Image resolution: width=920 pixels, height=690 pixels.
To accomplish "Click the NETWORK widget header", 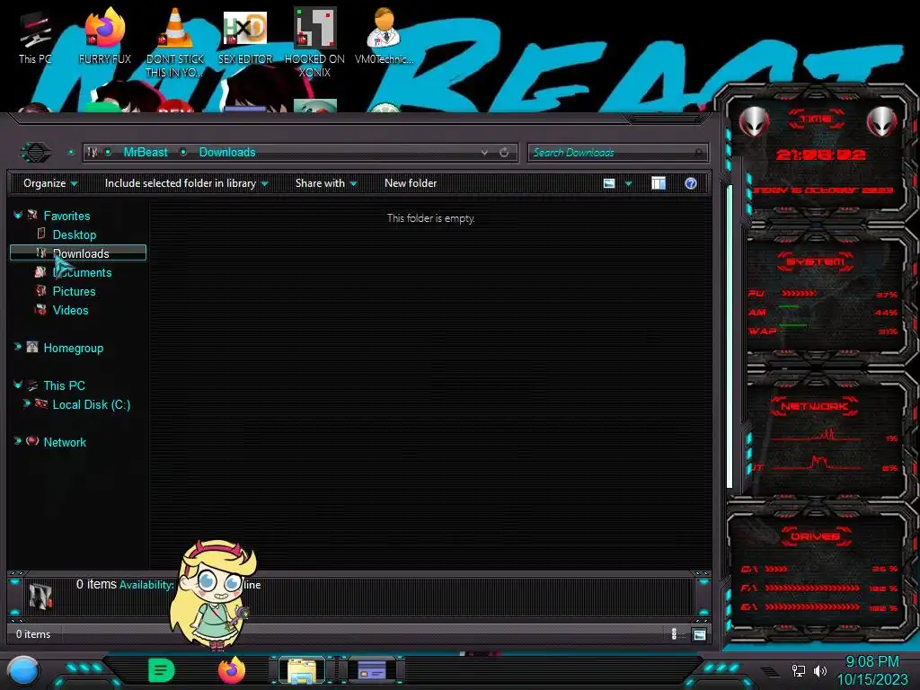I will [814, 406].
